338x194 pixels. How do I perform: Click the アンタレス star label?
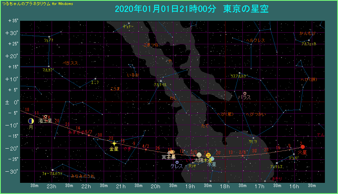click(276, 167)
